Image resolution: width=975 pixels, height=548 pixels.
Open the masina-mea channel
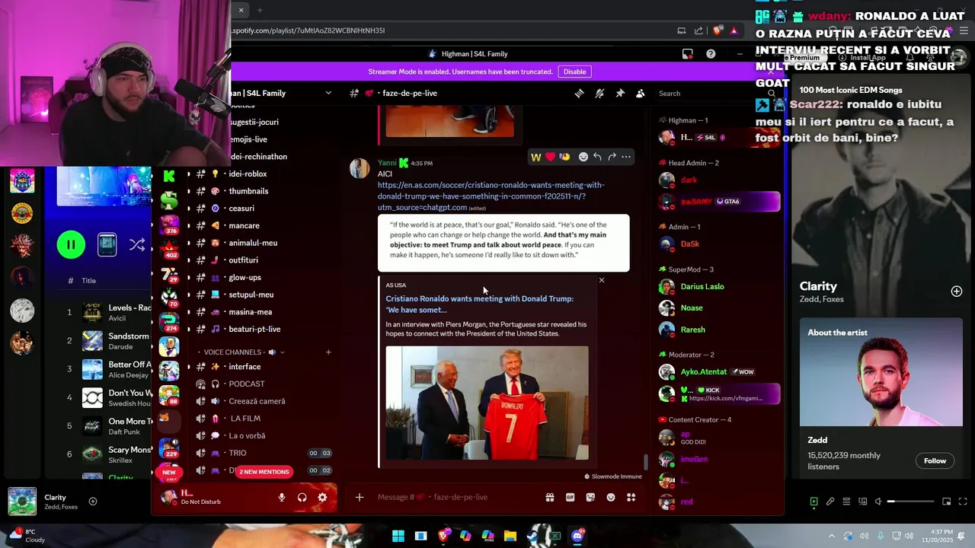click(x=250, y=312)
